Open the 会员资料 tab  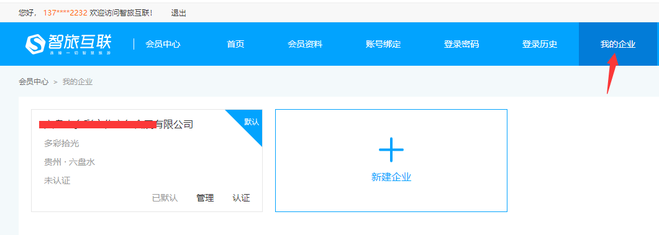tap(305, 44)
